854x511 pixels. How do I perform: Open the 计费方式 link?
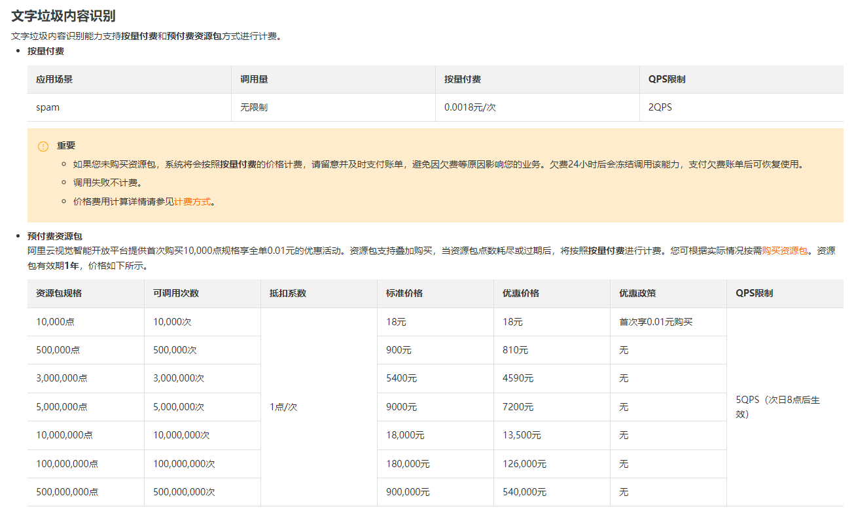tap(192, 202)
